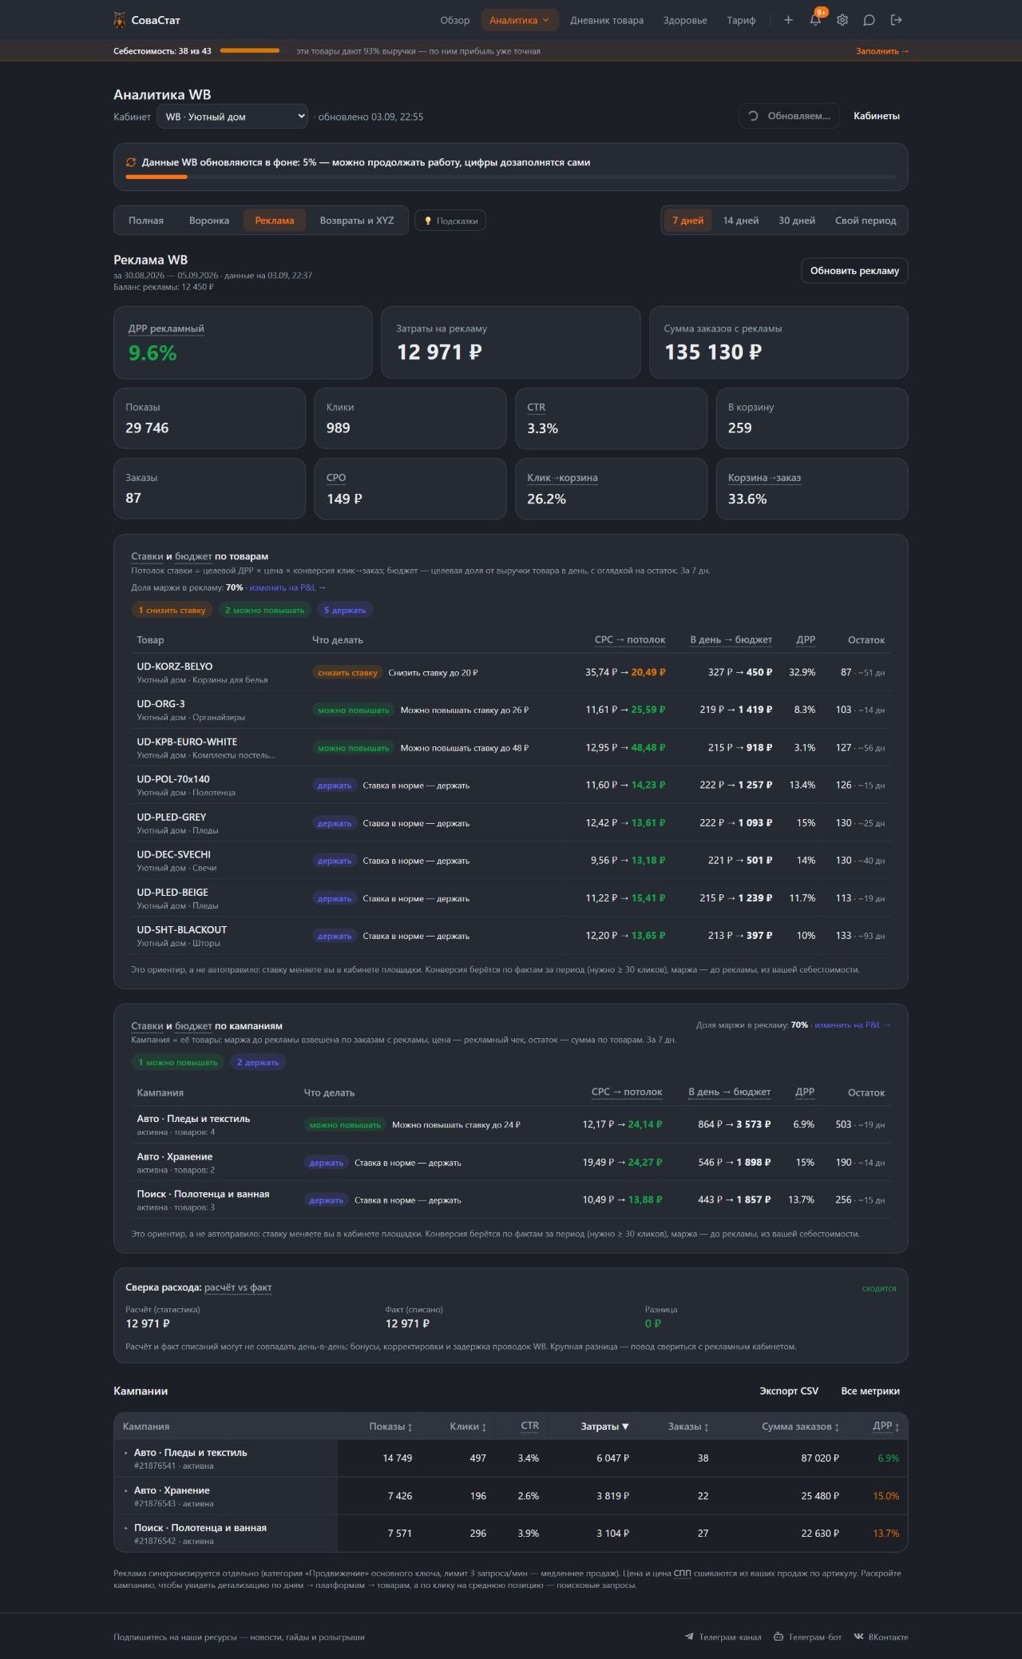
Task: Click the Экспорт CSV button
Action: [789, 1390]
